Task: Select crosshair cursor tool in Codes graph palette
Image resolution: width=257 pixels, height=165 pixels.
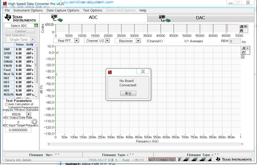Action: click(x=246, y=27)
